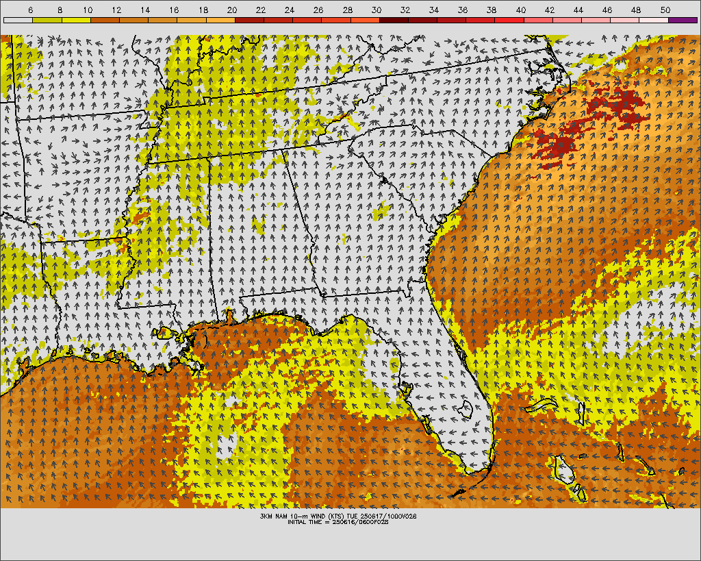Click the gray swatch below 6 knots
Image resolution: width=701 pixels, height=561 pixels.
coord(18,20)
